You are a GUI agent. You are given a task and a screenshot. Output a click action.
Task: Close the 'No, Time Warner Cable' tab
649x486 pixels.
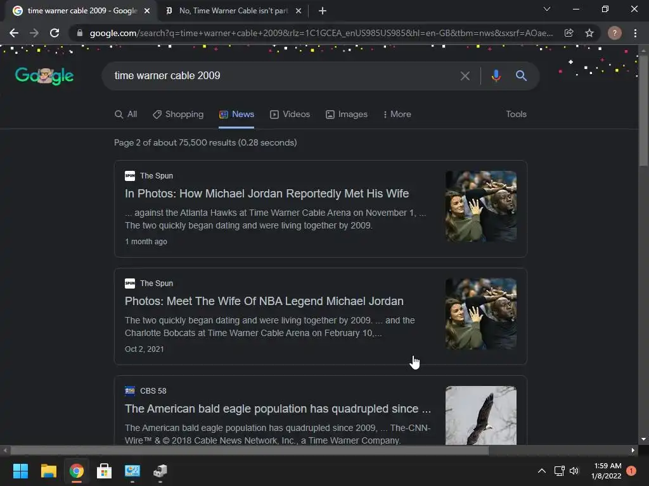(x=299, y=11)
